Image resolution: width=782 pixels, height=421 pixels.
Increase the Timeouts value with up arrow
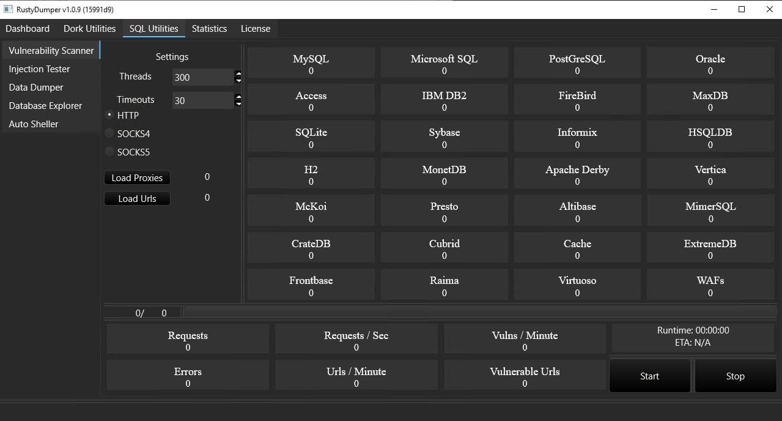point(238,97)
